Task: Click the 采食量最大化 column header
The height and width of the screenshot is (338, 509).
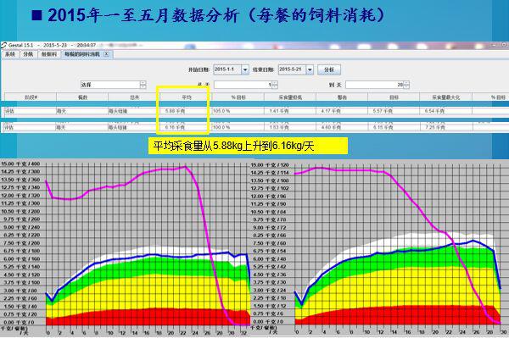Action: [445, 97]
